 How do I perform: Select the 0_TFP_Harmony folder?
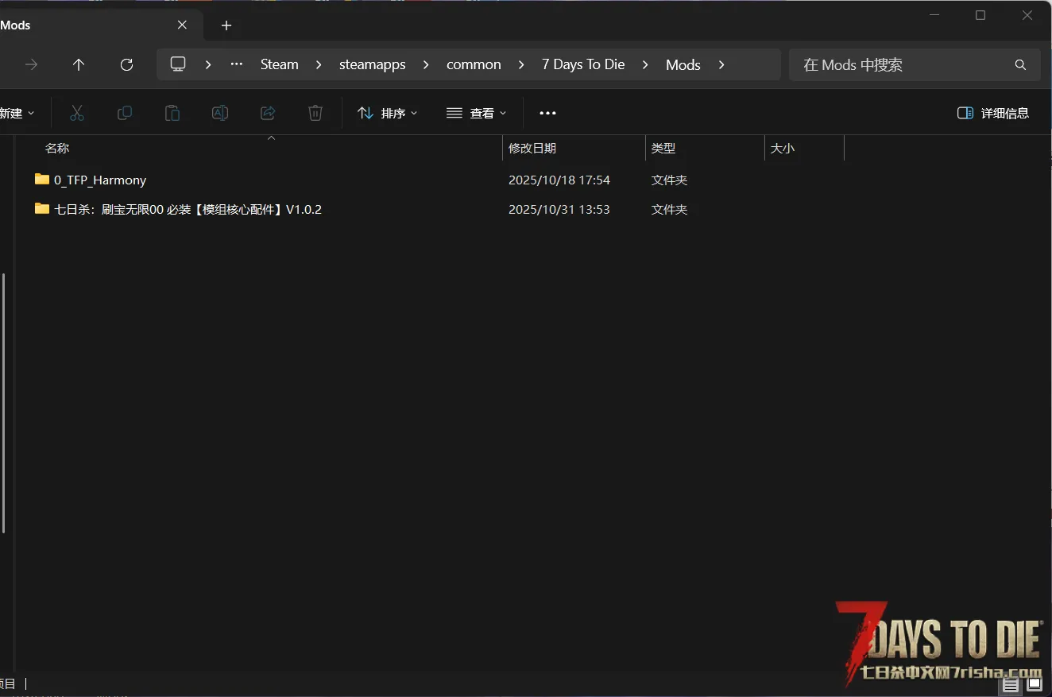(100, 180)
